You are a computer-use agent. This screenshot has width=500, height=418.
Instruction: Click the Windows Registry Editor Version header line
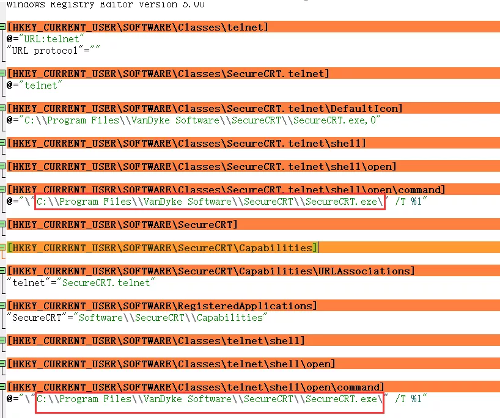(x=105, y=4)
